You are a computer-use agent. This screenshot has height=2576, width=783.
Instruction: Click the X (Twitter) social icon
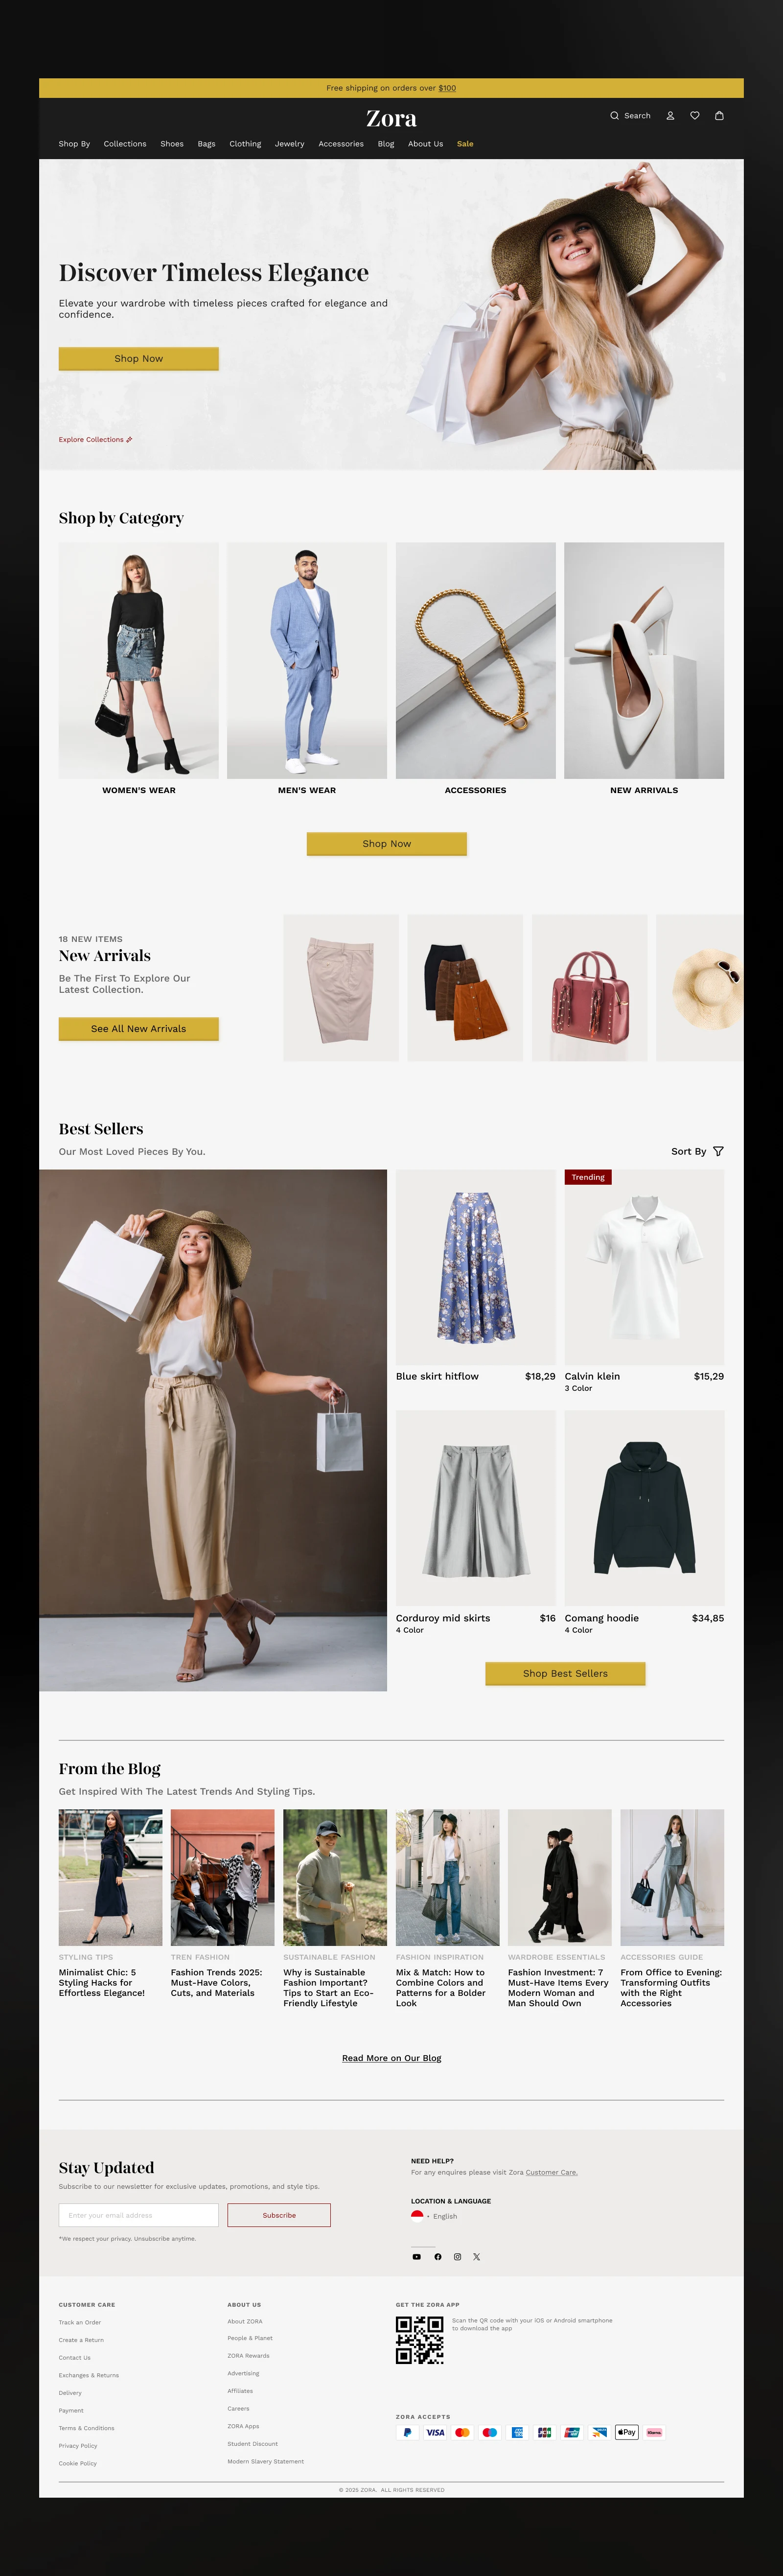[476, 2257]
